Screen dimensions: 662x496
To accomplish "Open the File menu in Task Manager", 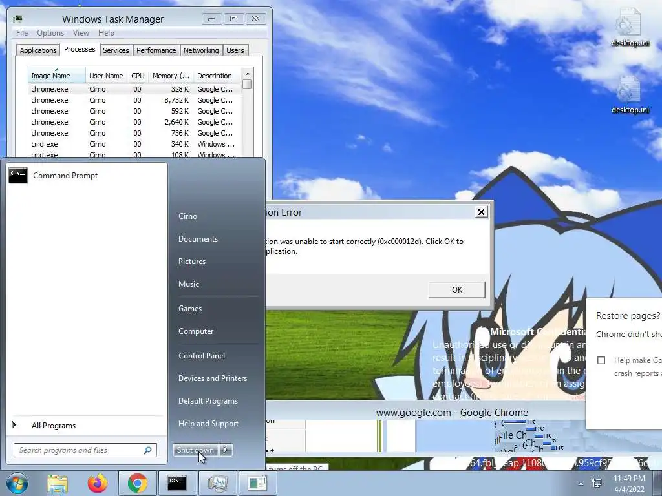I will (22, 33).
